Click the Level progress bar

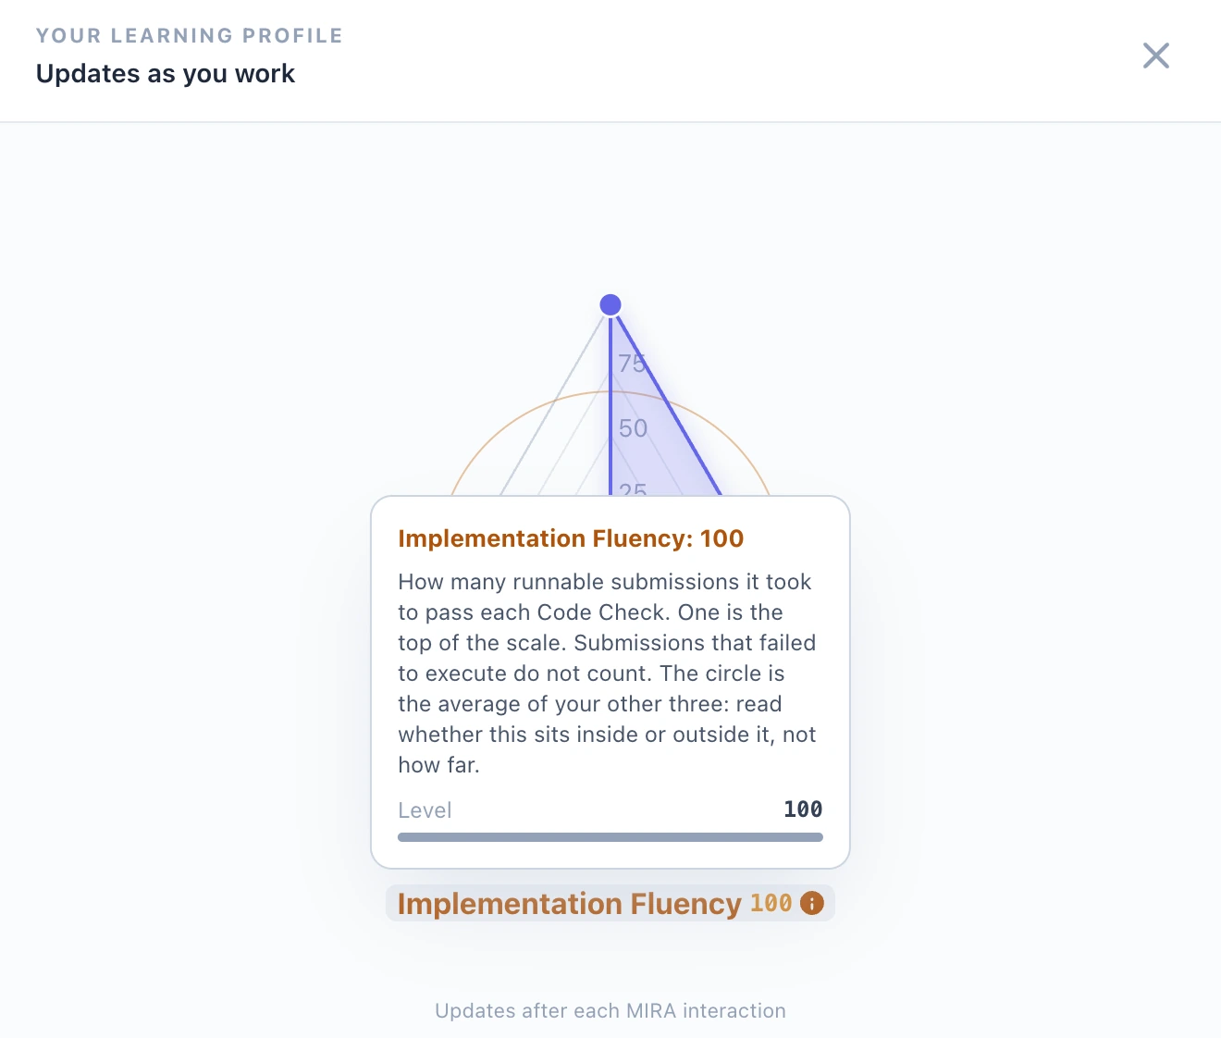(610, 837)
